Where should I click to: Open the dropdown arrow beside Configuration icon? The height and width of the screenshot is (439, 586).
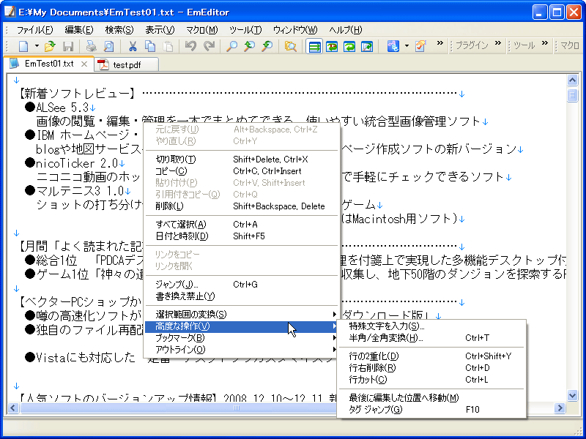[x=407, y=46]
